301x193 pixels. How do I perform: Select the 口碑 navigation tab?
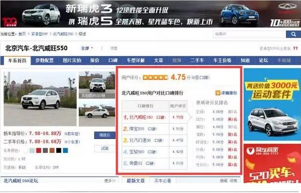pyautogui.click(x=113, y=60)
